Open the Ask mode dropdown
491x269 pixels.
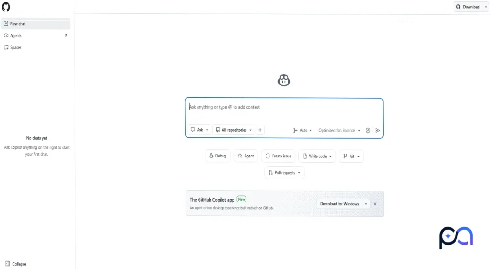pyautogui.click(x=199, y=130)
